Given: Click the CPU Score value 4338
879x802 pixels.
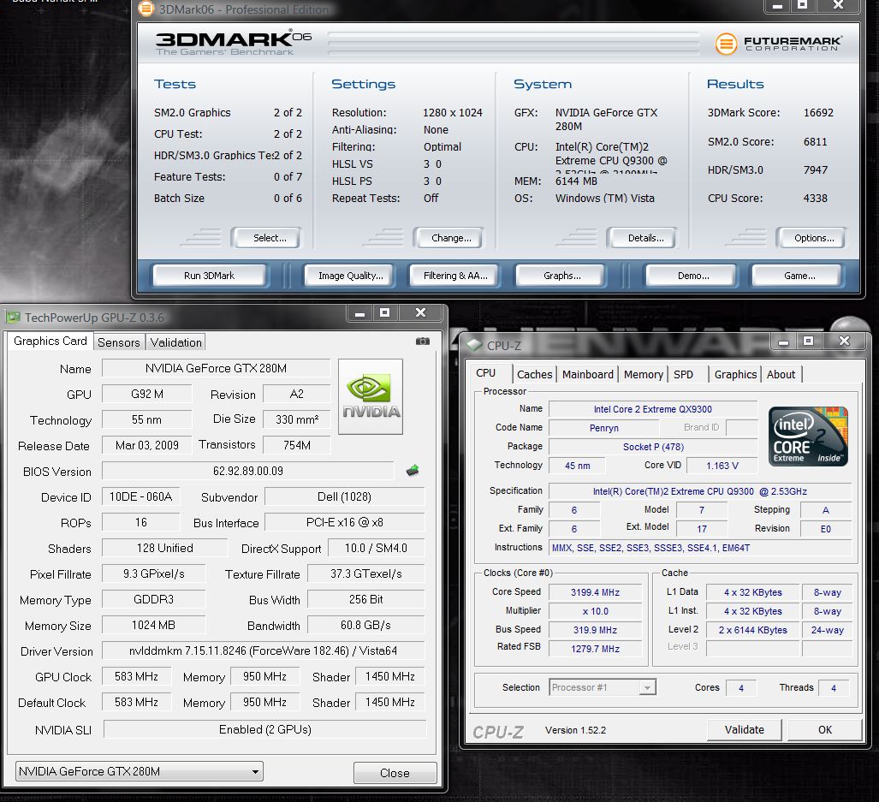Looking at the screenshot, I should pos(815,199).
